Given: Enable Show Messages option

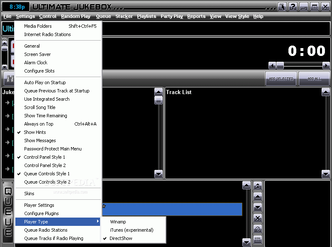Looking at the screenshot, I should [x=40, y=140].
